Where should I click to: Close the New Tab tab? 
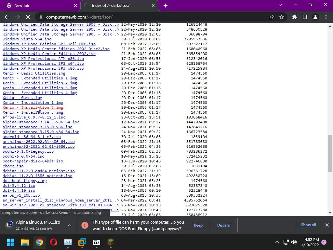pyautogui.click(x=75, y=6)
